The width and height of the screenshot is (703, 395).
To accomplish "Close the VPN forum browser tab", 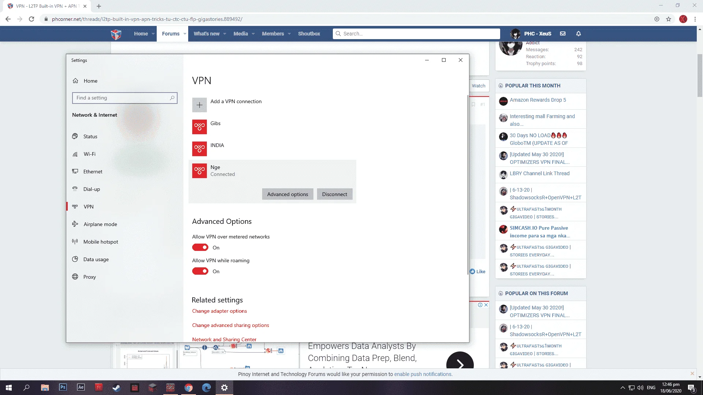I will (x=85, y=6).
